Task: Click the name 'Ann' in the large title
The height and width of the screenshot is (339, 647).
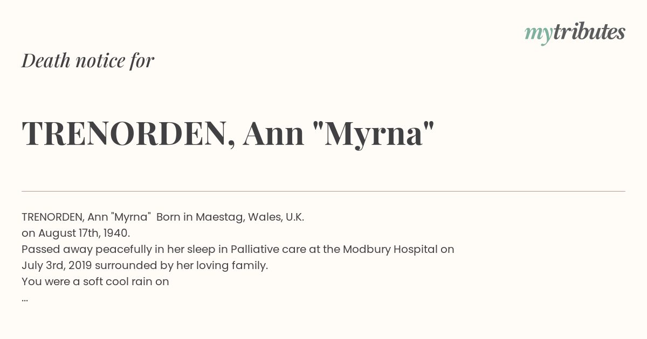Action: coord(274,134)
